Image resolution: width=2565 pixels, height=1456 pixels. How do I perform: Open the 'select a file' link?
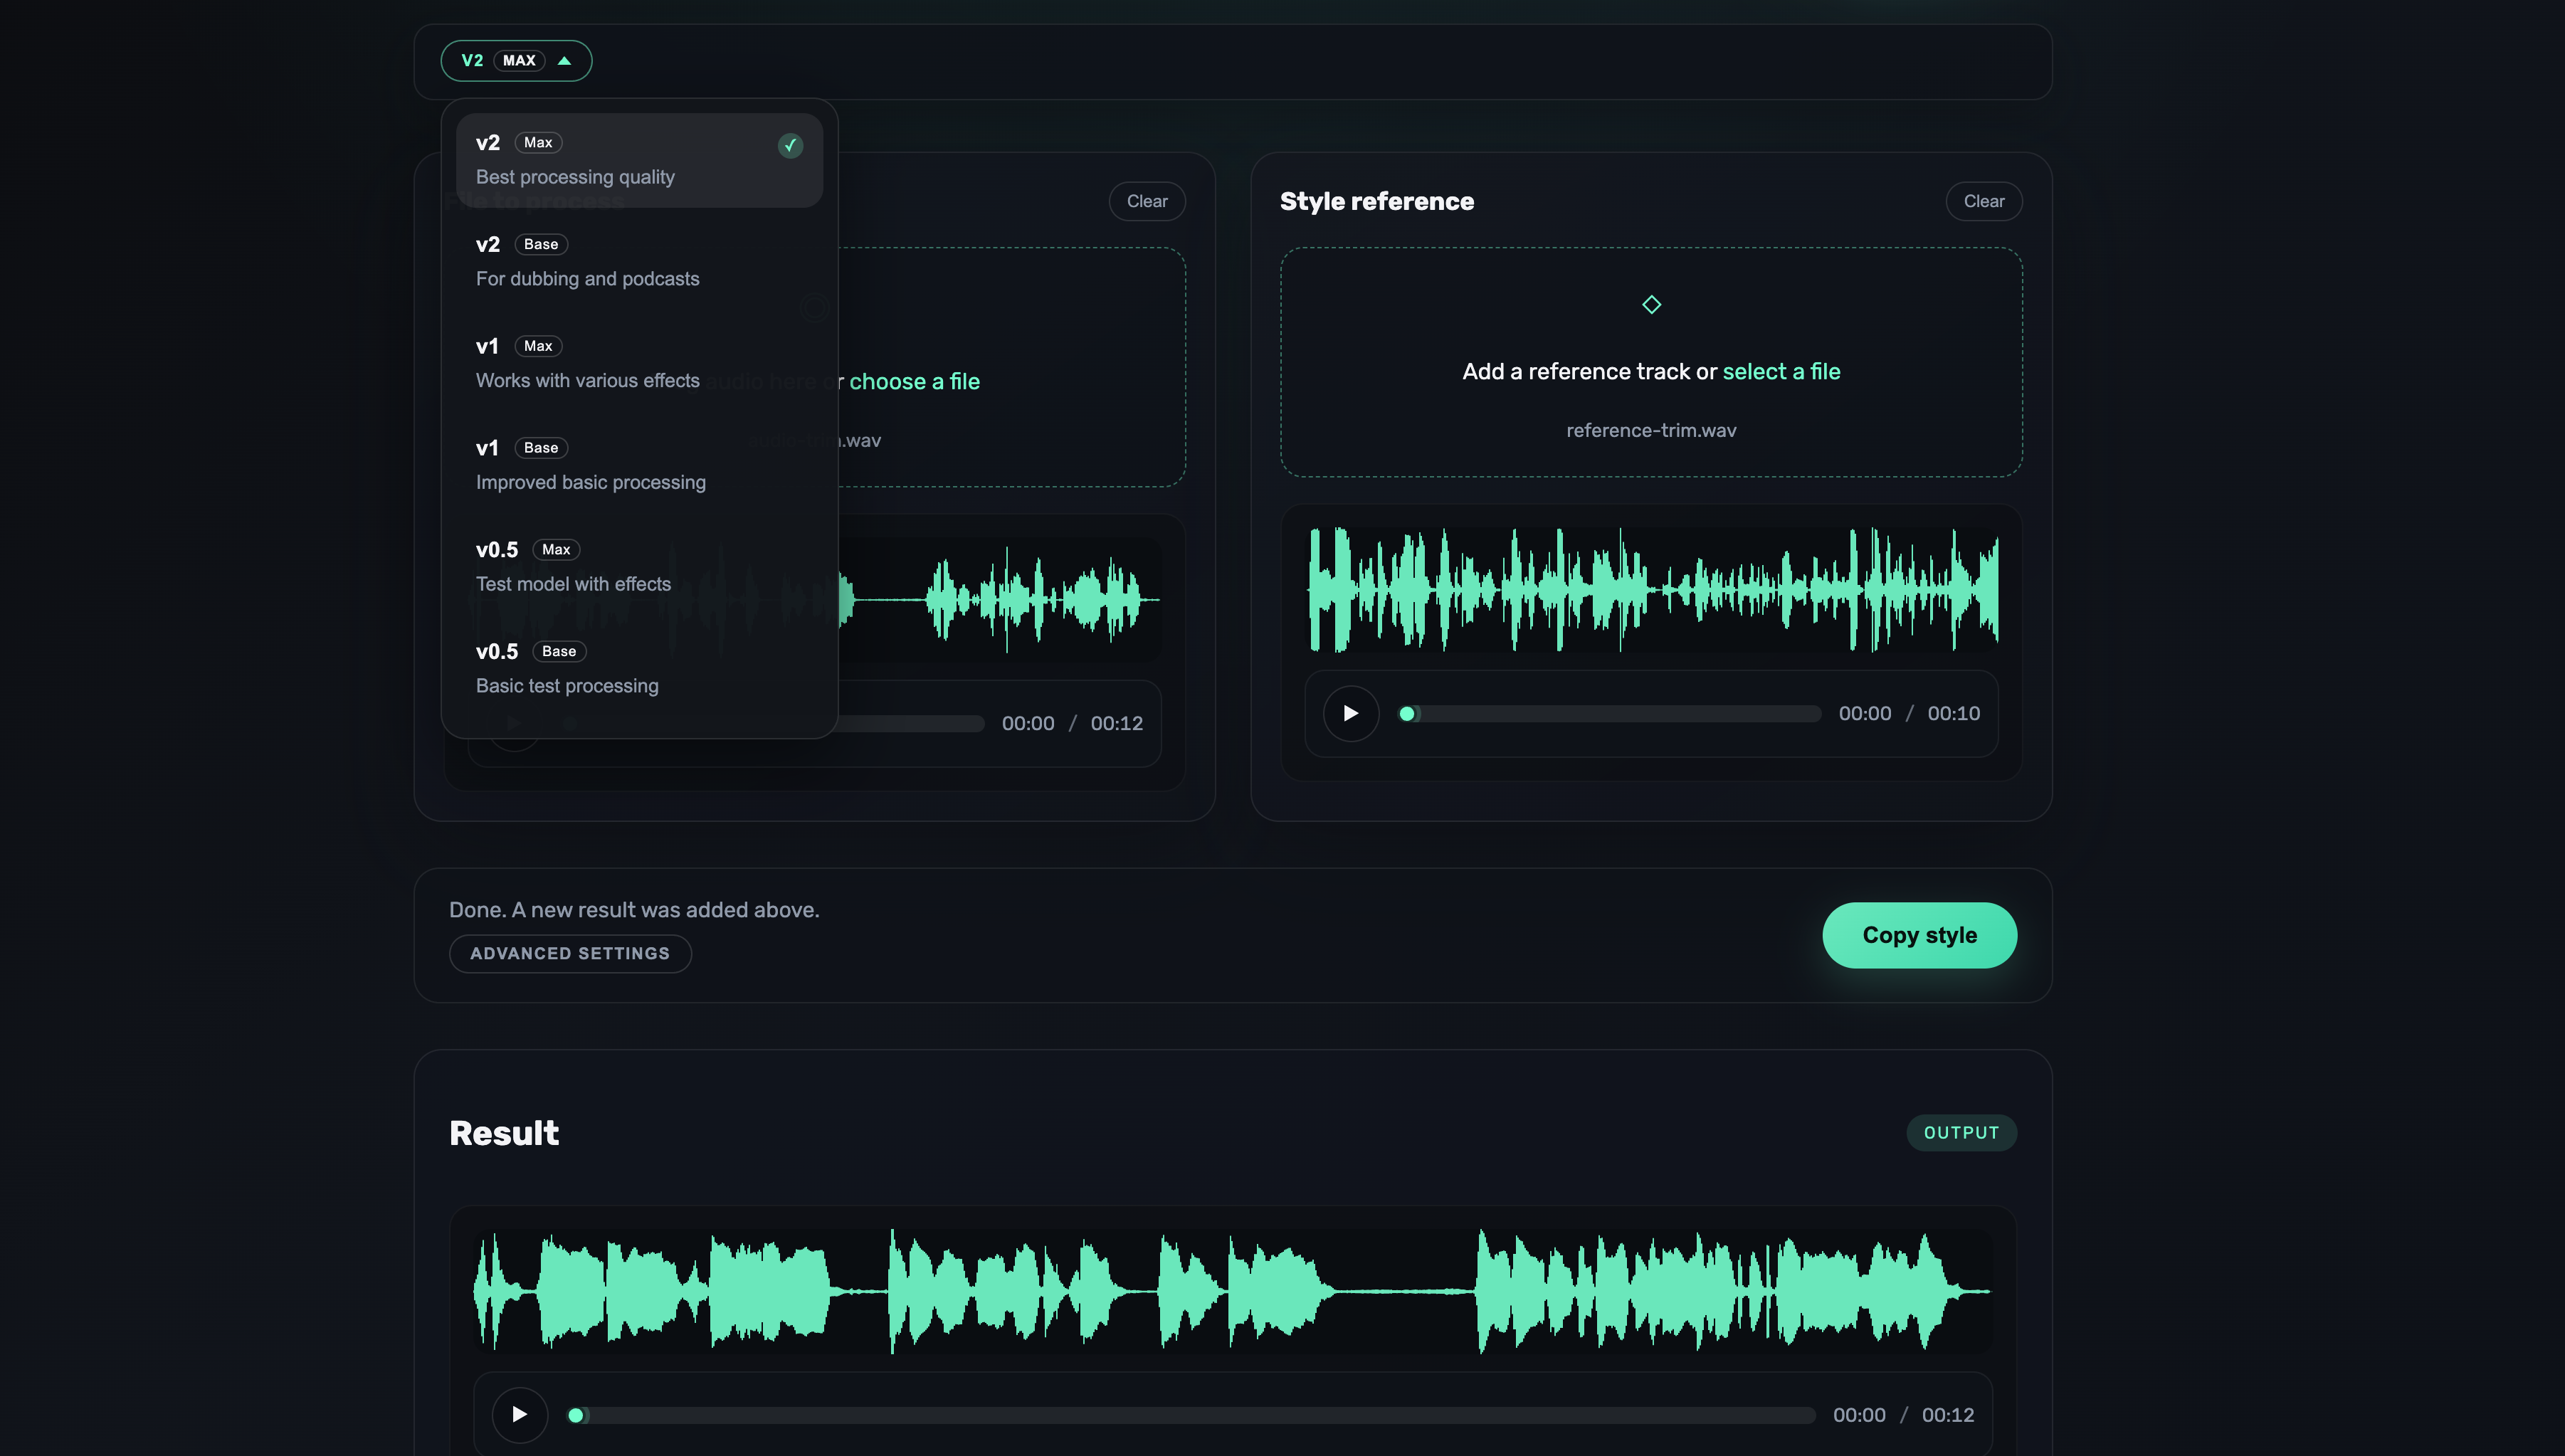(x=1781, y=372)
